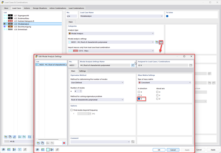Click the select all check icon under main list
The image size is (221, 153).
19,137
